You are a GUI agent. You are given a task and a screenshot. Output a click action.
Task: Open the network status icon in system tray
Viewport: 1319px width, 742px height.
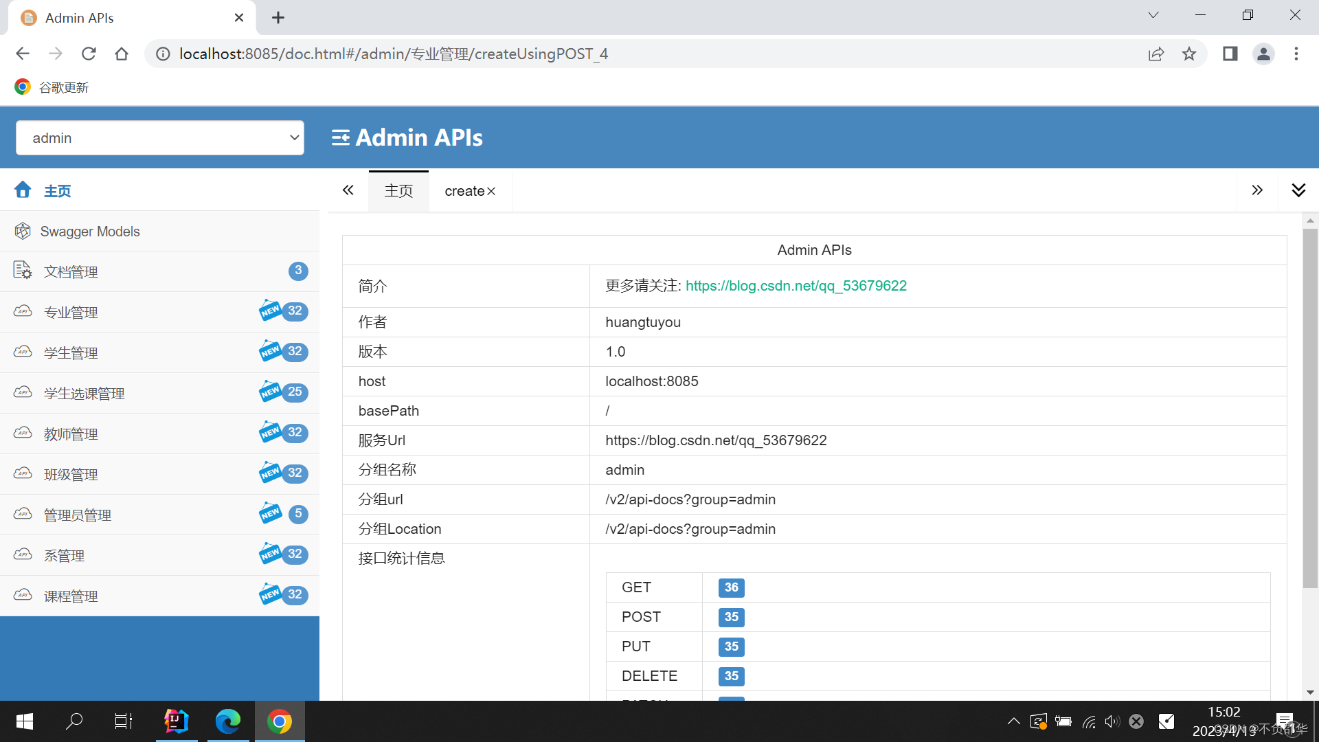click(1088, 721)
